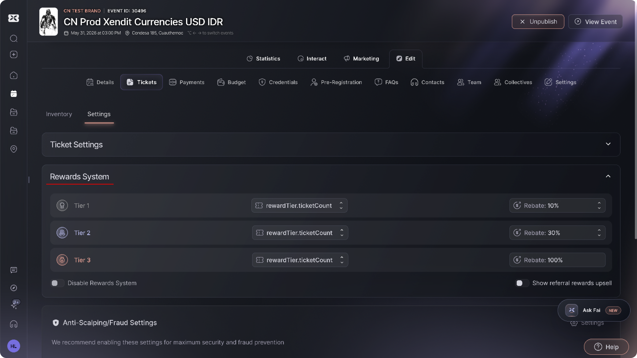
Task: Open the Tier 2 Rebate 30% dropdown
Action: 557,233
